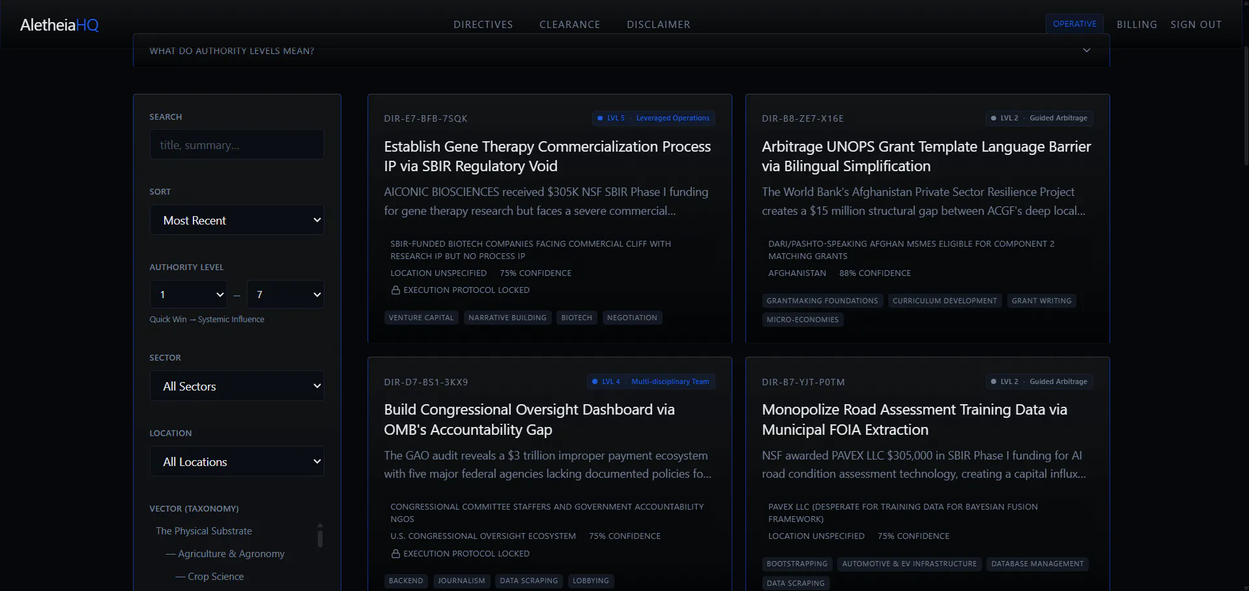Focus the search field 'title, summary...'
This screenshot has height=591, width=1249.
(237, 144)
